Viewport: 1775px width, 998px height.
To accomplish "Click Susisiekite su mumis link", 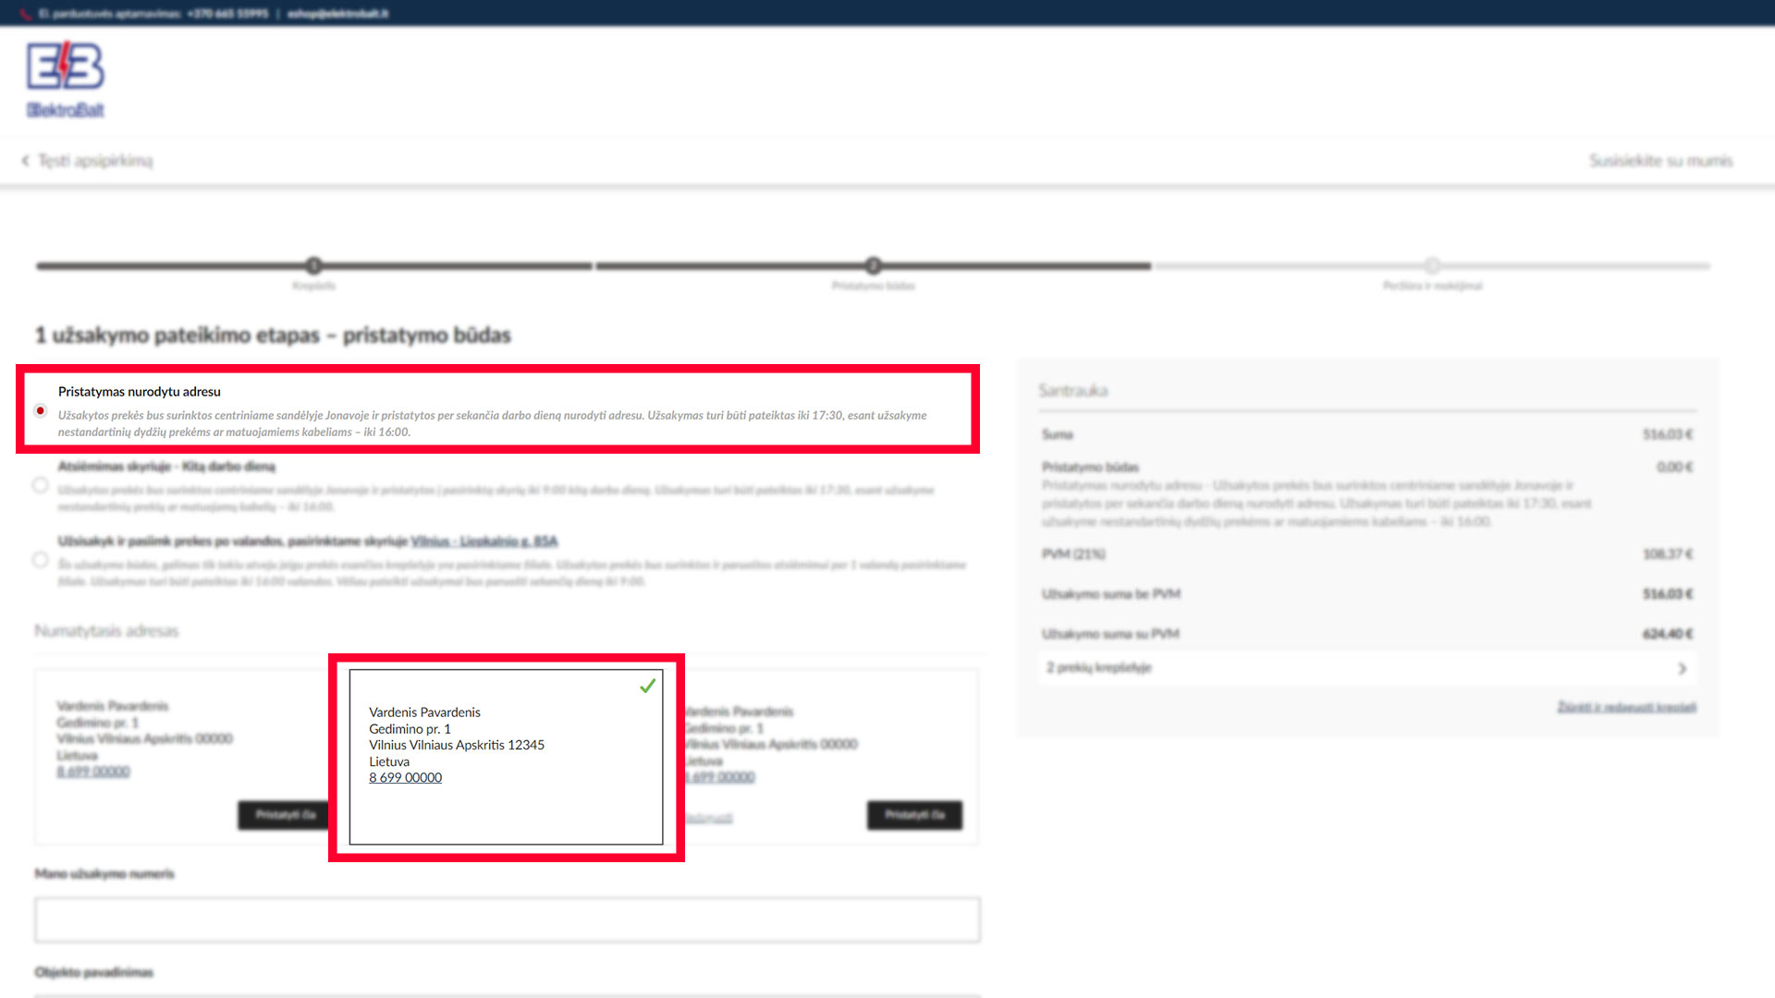I will click(1660, 161).
